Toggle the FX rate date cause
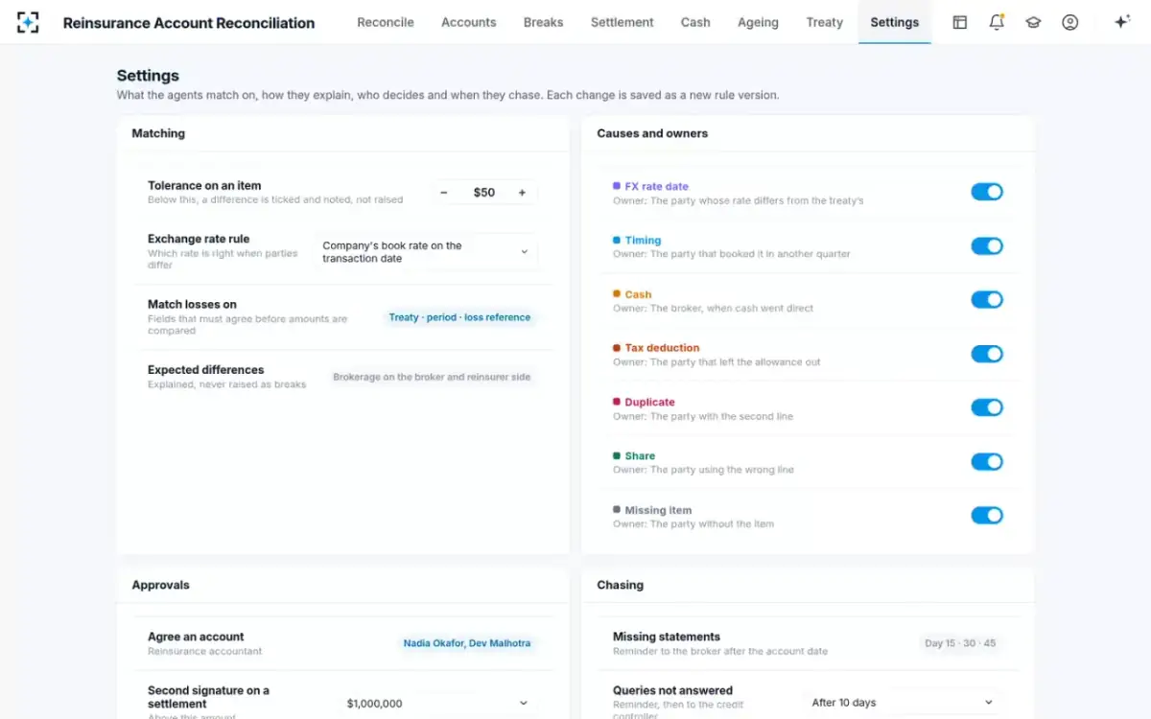The image size is (1151, 719). (x=987, y=192)
